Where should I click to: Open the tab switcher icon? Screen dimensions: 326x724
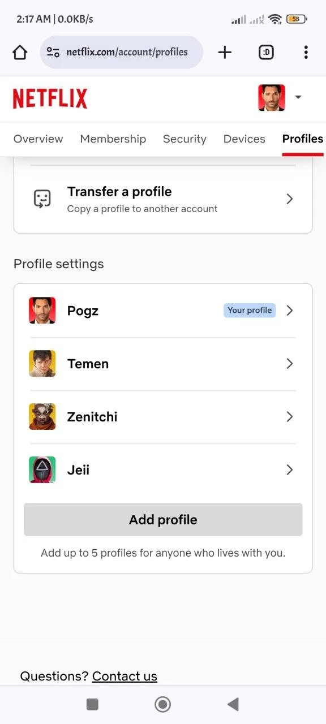266,53
